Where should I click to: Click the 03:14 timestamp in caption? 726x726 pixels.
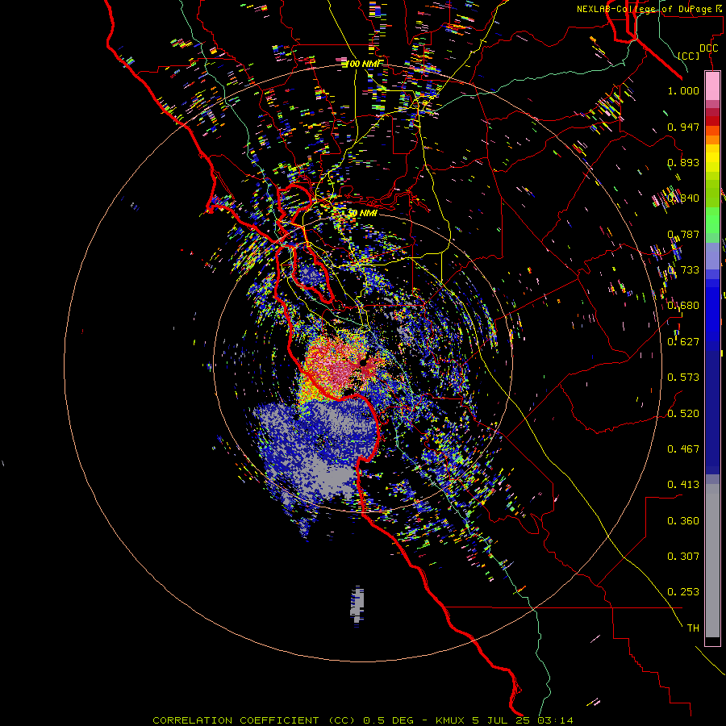pos(555,720)
